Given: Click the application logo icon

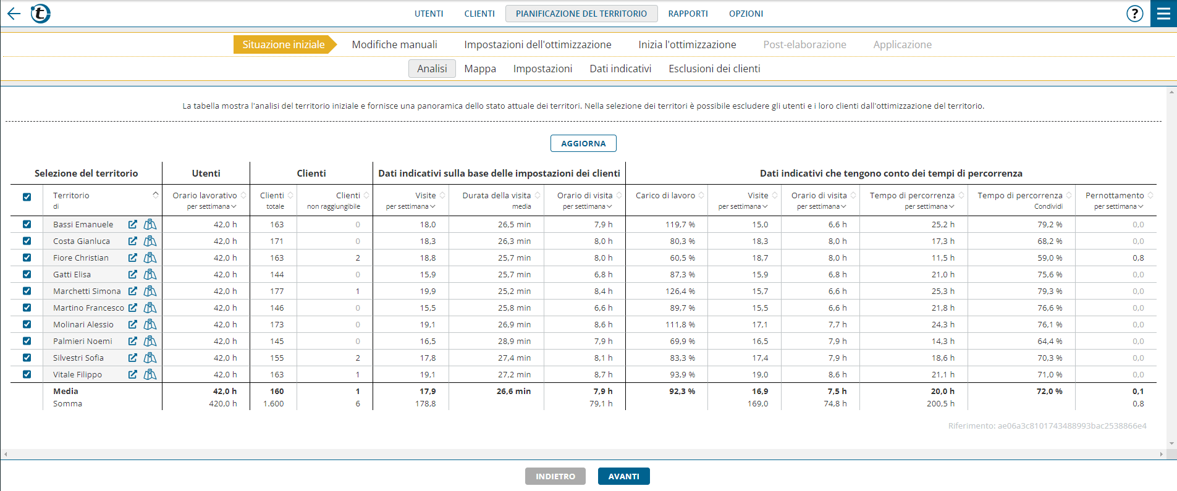Looking at the screenshot, I should 41,13.
